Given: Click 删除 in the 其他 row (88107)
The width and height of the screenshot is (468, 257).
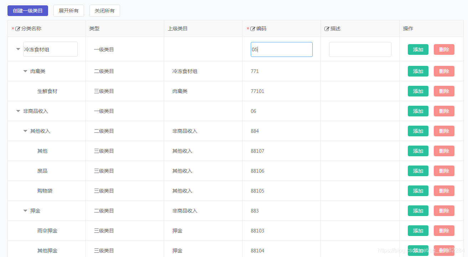Looking at the screenshot, I should coord(444,151).
